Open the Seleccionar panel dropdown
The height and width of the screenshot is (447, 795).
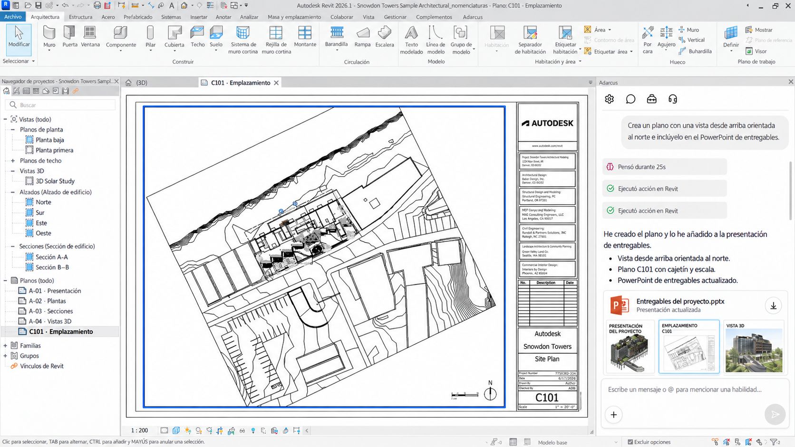pyautogui.click(x=19, y=61)
